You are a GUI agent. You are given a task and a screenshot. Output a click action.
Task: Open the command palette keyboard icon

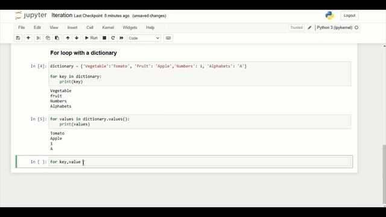coord(168,38)
